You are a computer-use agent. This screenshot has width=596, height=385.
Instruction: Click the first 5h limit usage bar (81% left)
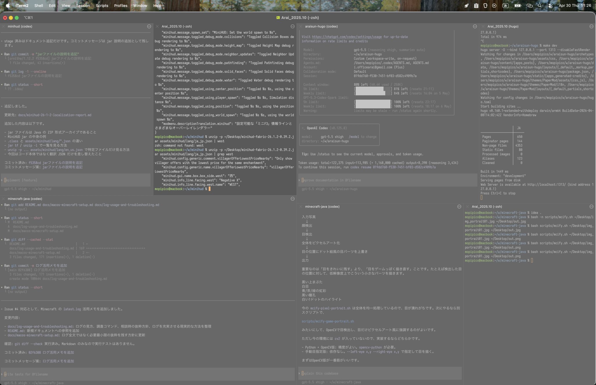pos(373,89)
